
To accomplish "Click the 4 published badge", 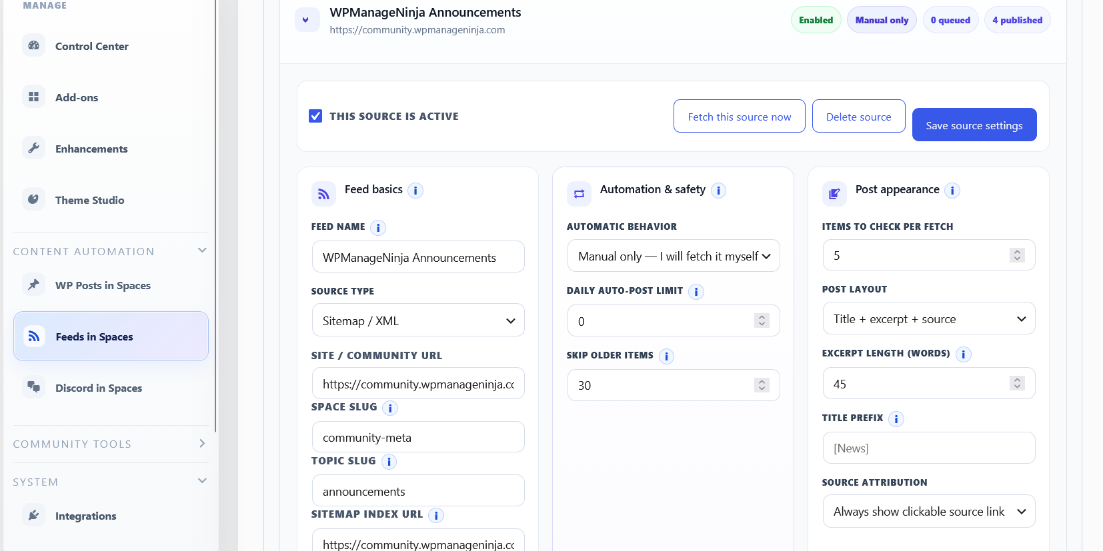I will [x=1017, y=20].
